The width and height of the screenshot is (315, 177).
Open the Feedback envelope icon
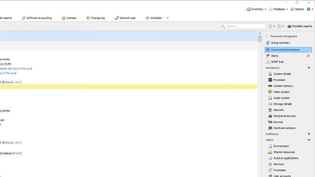pos(271,9)
